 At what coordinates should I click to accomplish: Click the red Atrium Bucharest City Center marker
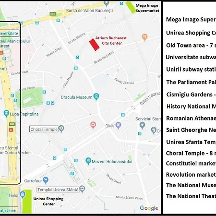94,45
